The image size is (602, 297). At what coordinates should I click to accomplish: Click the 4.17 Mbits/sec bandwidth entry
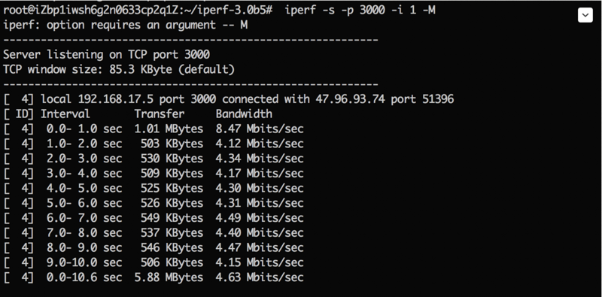[x=260, y=174]
